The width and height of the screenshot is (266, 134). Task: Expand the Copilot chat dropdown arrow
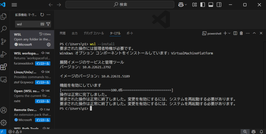(187, 5)
